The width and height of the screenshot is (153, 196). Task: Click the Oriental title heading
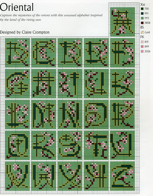coord(17,7)
